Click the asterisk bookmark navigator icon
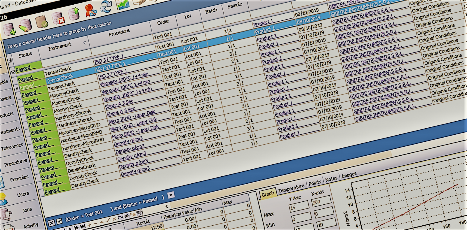The height and width of the screenshot is (230, 467). (x=126, y=216)
